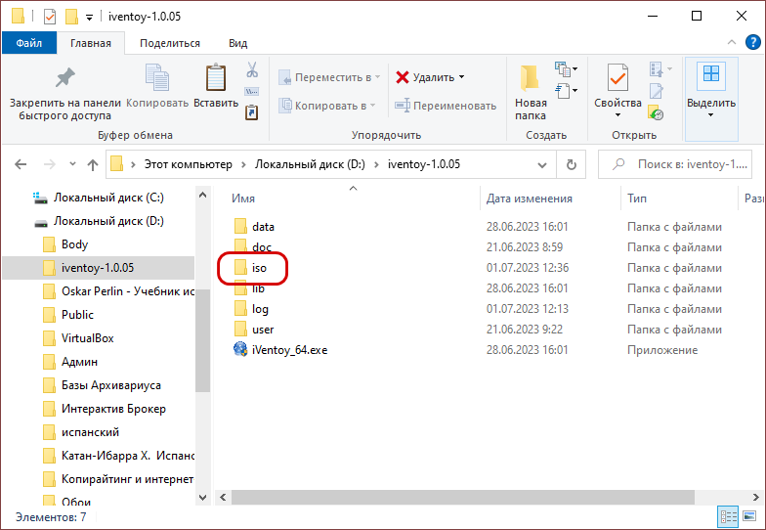Switch to the Вид tab

(238, 43)
